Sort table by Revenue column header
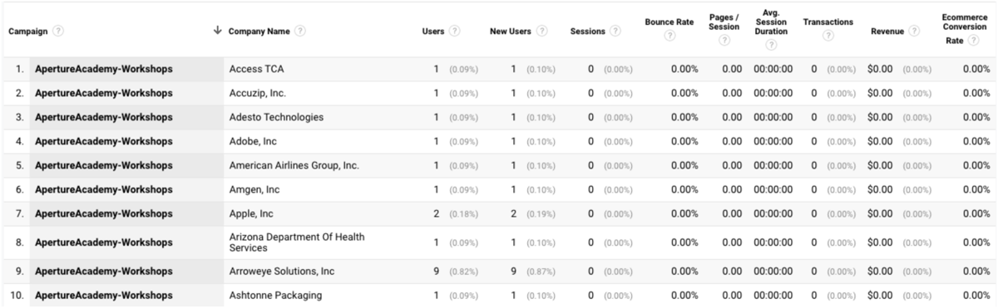Viewport: 998px width, 308px height. [x=887, y=32]
